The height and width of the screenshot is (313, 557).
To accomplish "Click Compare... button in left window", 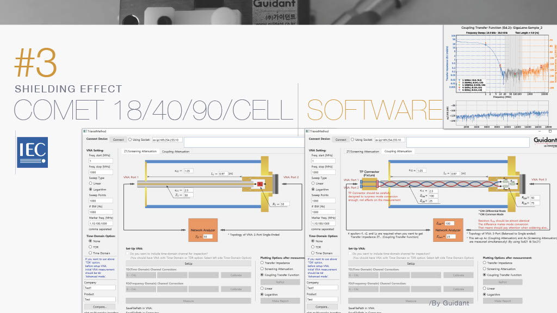I will (100, 306).
